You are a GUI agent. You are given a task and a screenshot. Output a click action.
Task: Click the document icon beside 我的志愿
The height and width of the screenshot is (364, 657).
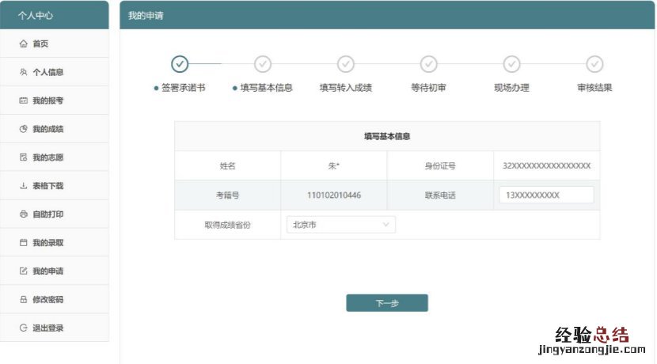click(23, 157)
